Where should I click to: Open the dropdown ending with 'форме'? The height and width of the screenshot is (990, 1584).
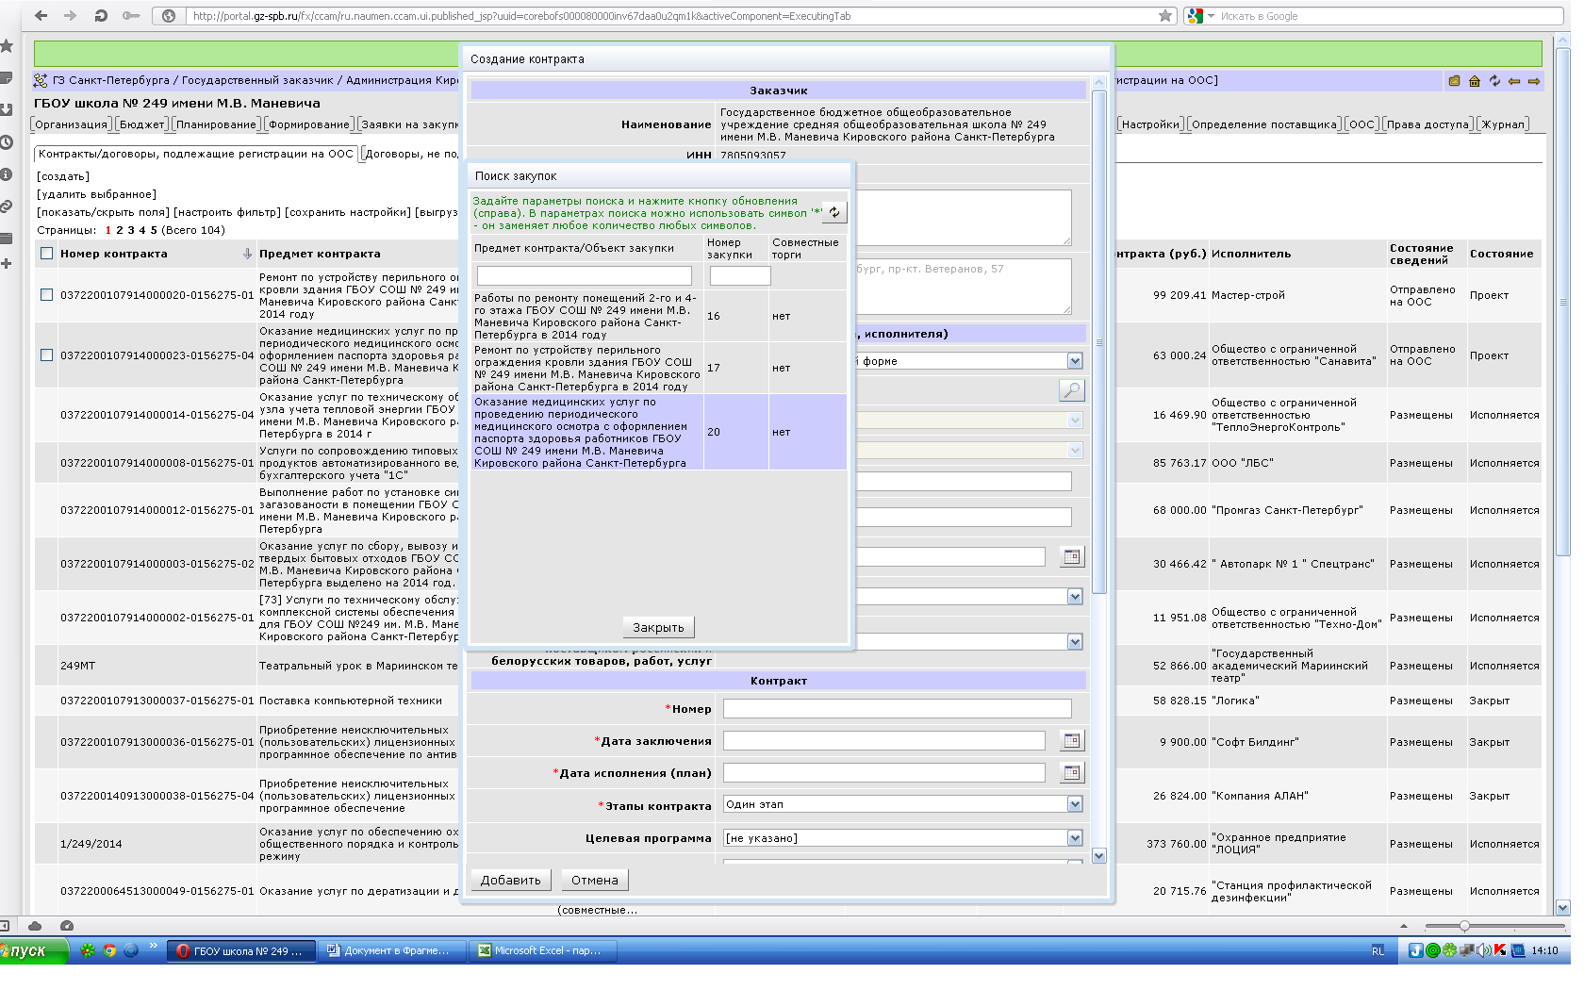[1075, 361]
